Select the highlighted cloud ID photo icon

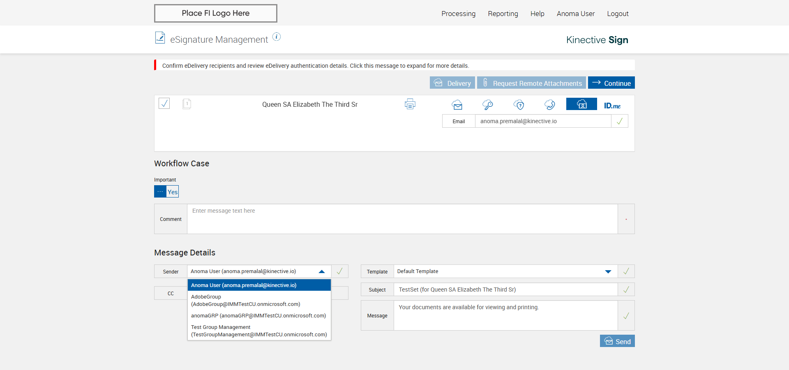581,104
